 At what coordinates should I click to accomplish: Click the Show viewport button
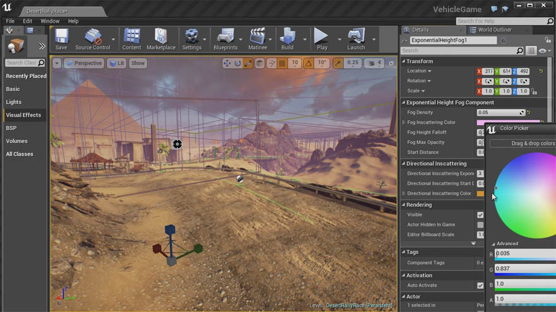tap(138, 63)
